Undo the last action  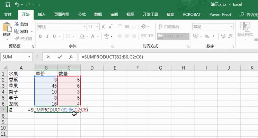click(x=17, y=4)
